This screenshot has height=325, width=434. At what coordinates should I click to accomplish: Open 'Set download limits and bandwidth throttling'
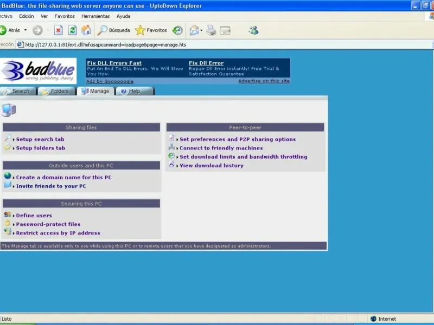pyautogui.click(x=244, y=157)
